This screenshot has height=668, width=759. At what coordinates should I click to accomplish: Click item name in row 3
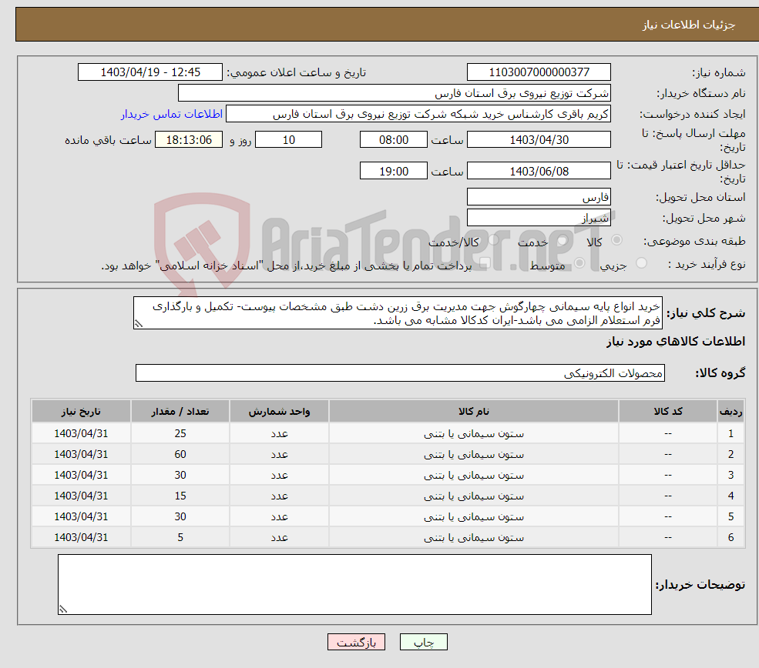point(474,476)
